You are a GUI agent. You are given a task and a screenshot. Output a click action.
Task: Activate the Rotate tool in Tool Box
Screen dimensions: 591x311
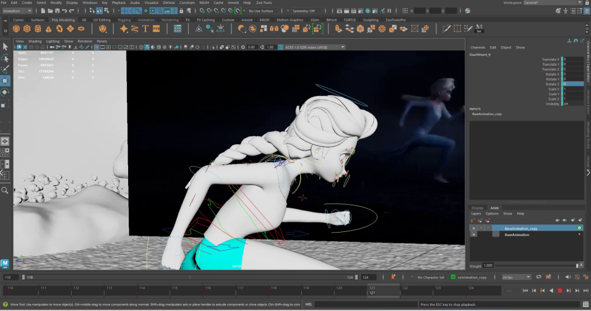[x=5, y=92]
